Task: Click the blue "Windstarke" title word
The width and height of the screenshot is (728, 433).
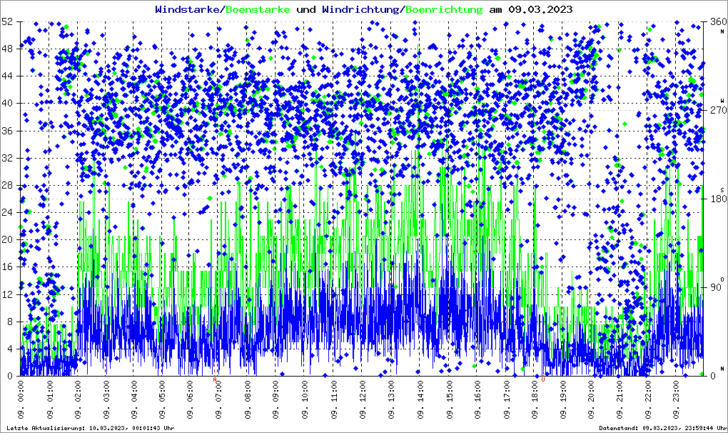Action: 187,9
